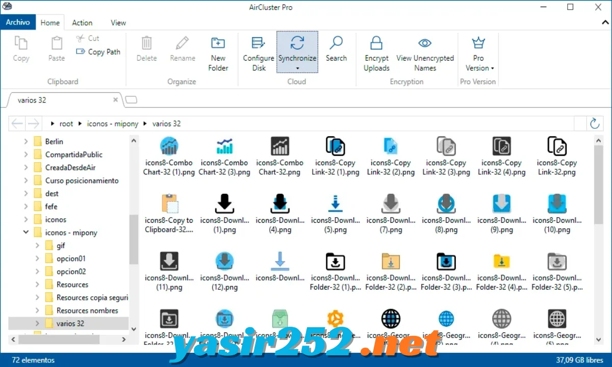Click the 37,09 GB libres status
This screenshot has height=367, width=612.
(x=580, y=360)
